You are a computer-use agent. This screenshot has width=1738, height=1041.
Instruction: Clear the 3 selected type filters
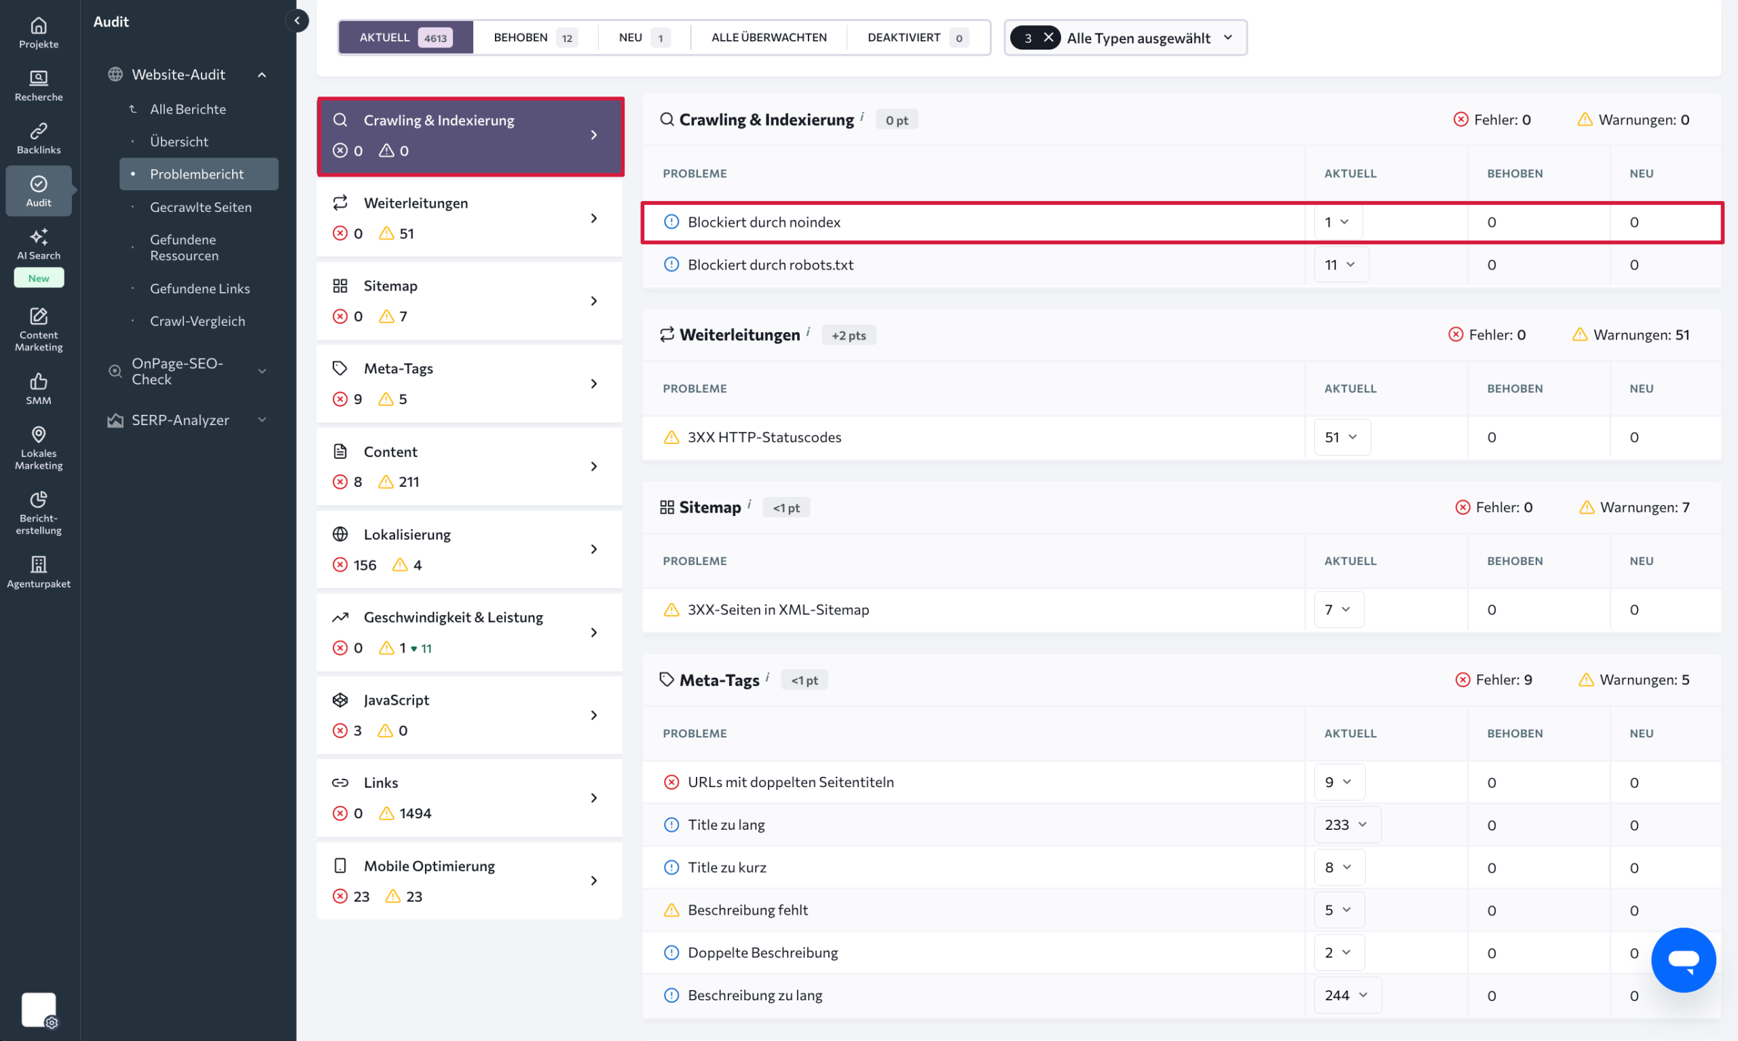point(1048,37)
